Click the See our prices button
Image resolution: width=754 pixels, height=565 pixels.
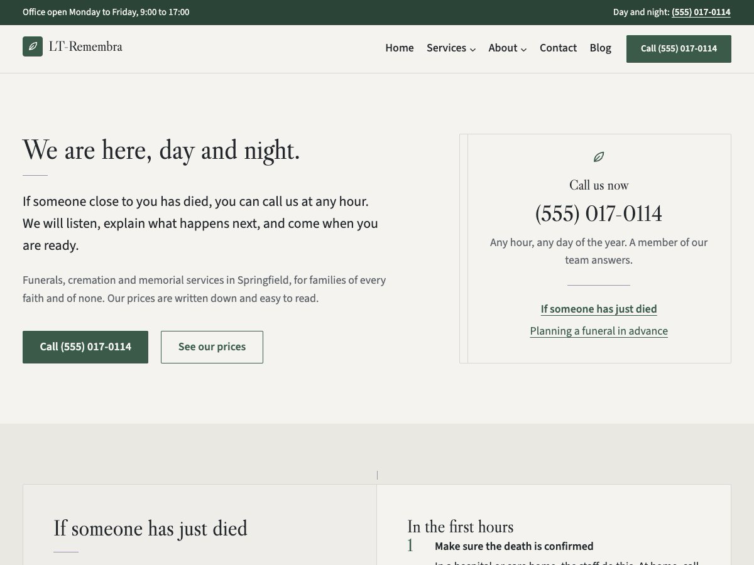[212, 347]
